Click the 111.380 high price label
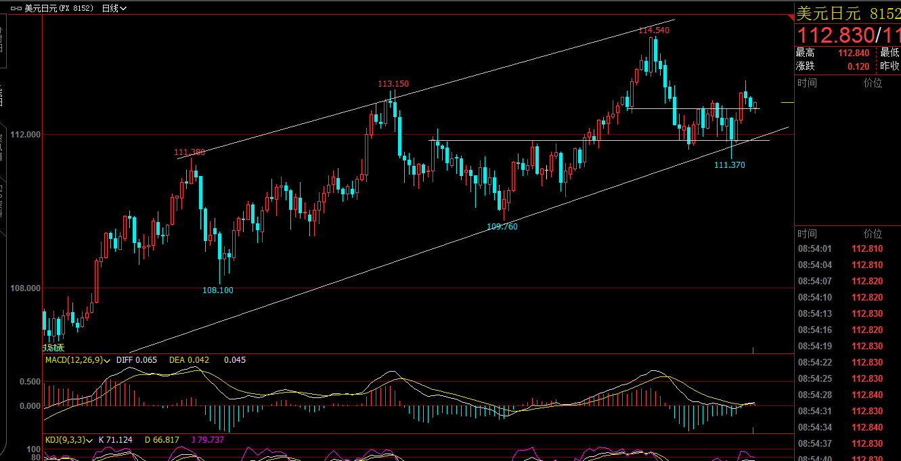The width and height of the screenshot is (901, 461). coord(190,152)
